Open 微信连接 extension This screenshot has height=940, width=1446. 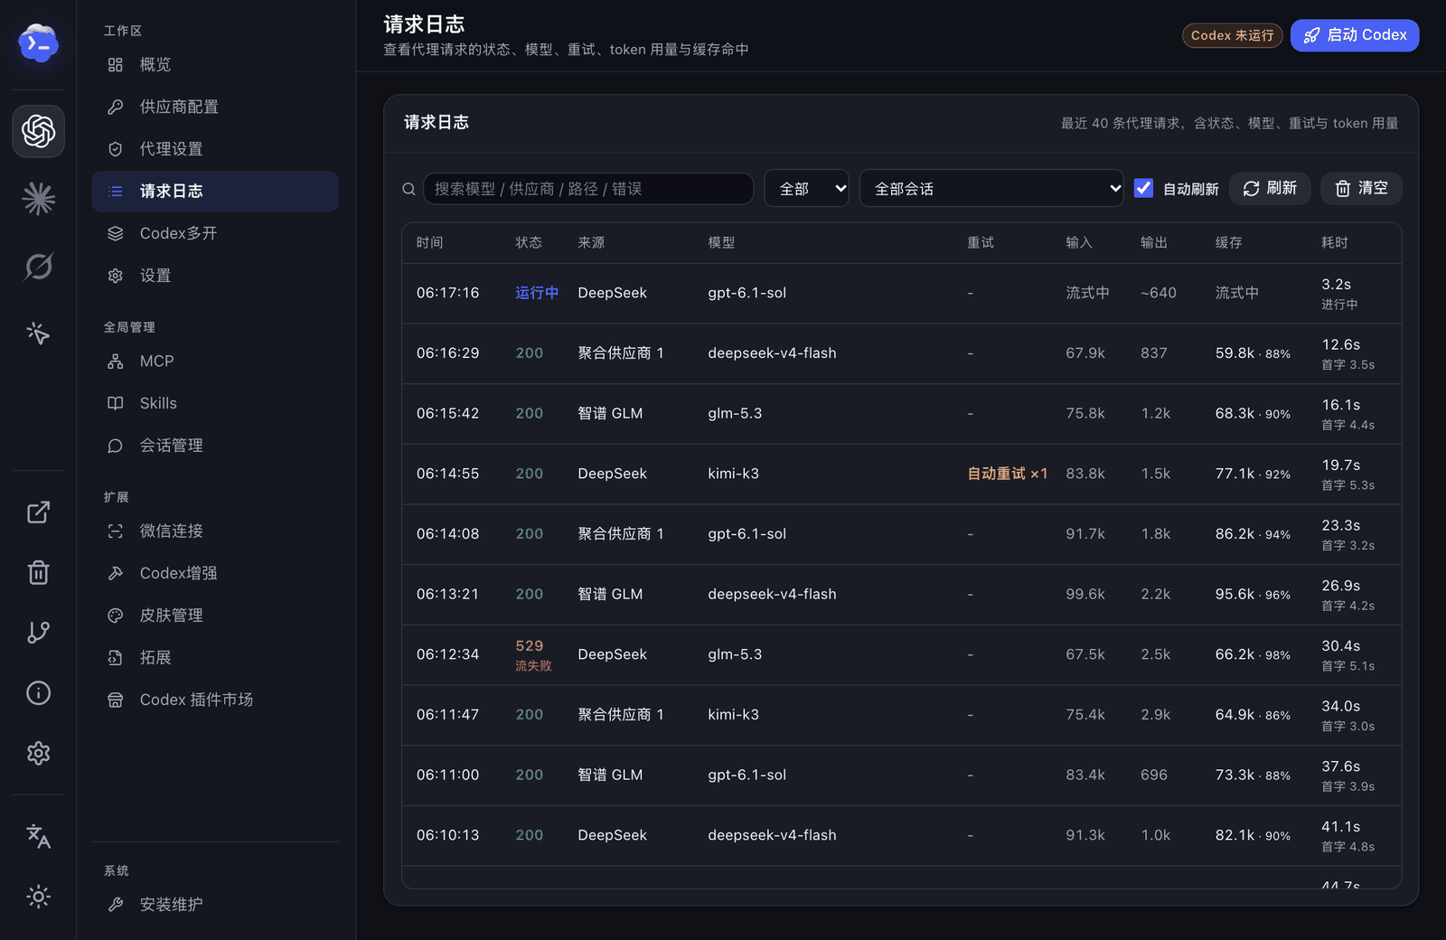215,531
